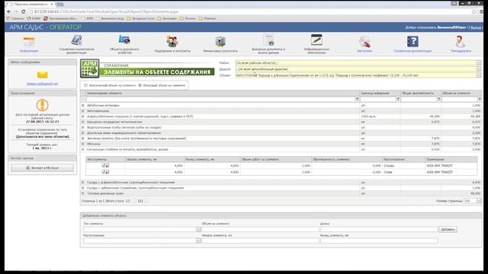Image resolution: width=488 pixels, height=274 pixels.
Task: Open Подрядчики и контракты icon
Action: tap(172, 41)
